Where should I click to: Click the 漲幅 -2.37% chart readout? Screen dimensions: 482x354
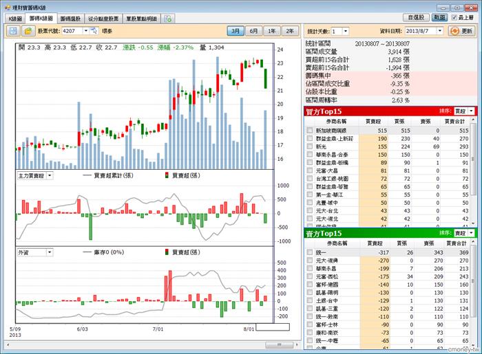click(176, 47)
